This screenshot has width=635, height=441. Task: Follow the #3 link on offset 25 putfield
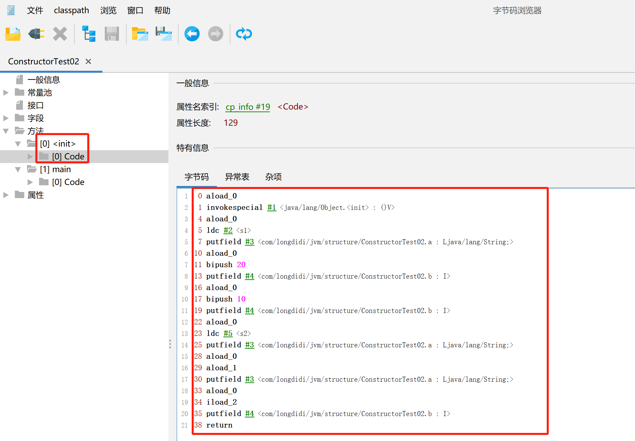(x=250, y=345)
